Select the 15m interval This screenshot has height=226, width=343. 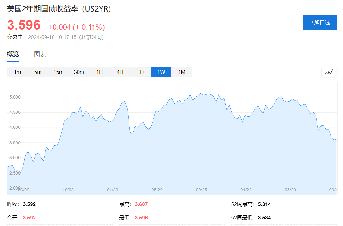pos(59,72)
